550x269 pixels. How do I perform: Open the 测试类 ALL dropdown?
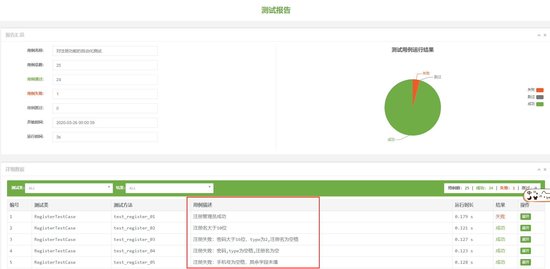[69, 188]
